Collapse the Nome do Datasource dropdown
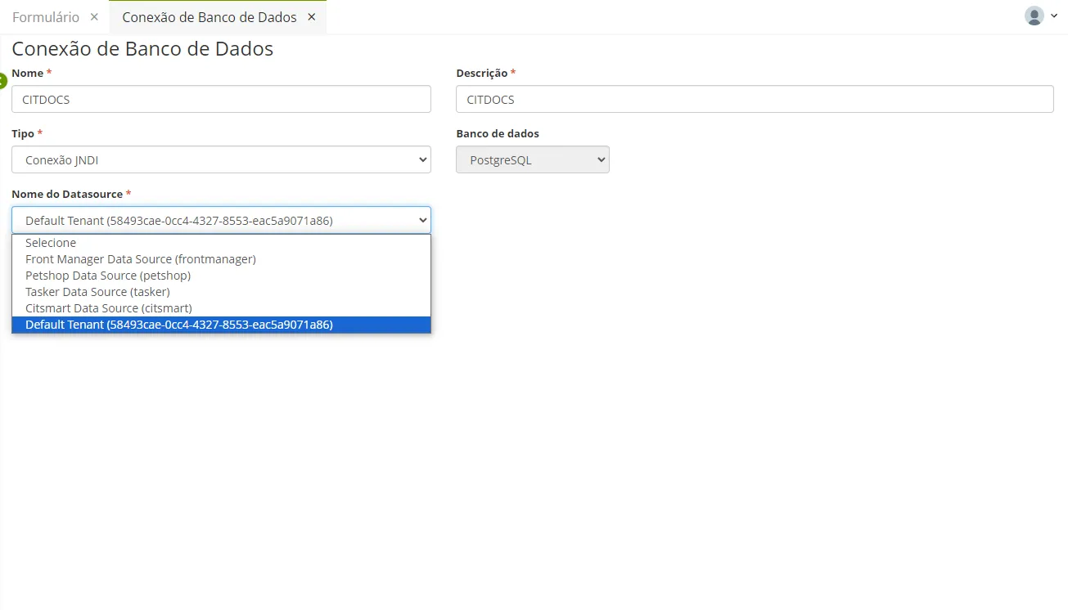The image size is (1068, 610). [221, 220]
